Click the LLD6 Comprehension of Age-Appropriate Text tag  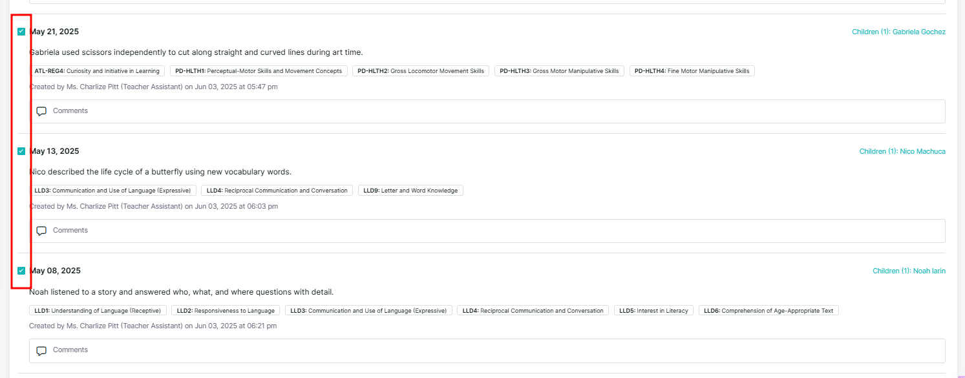[x=769, y=311]
